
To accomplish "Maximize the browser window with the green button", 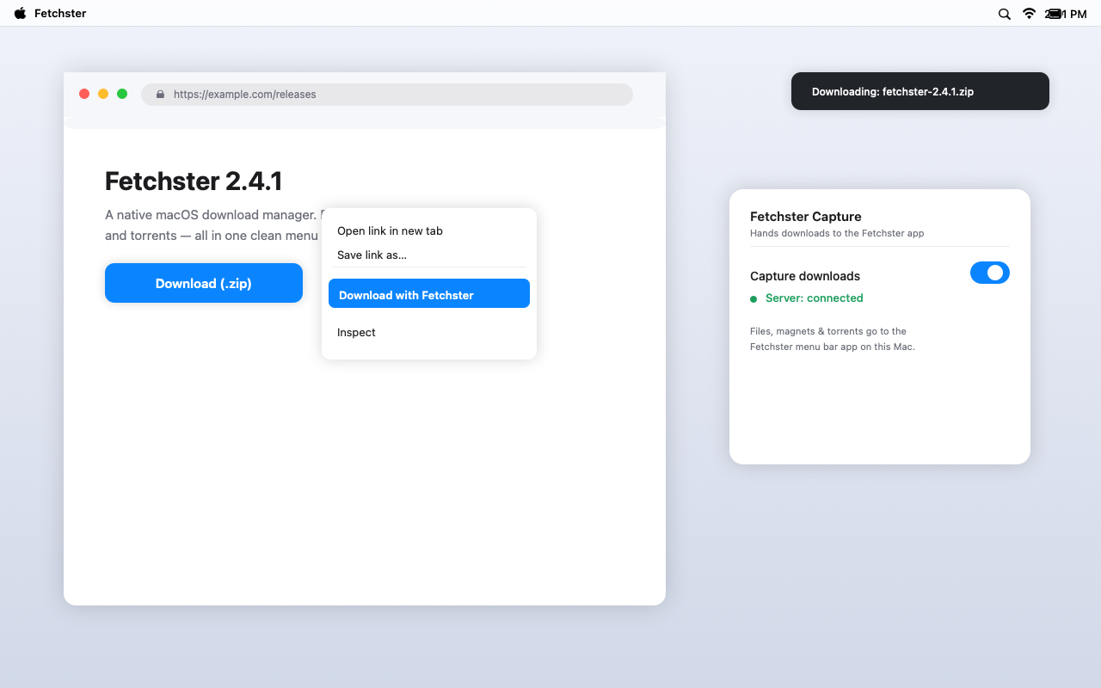I will pos(122,94).
